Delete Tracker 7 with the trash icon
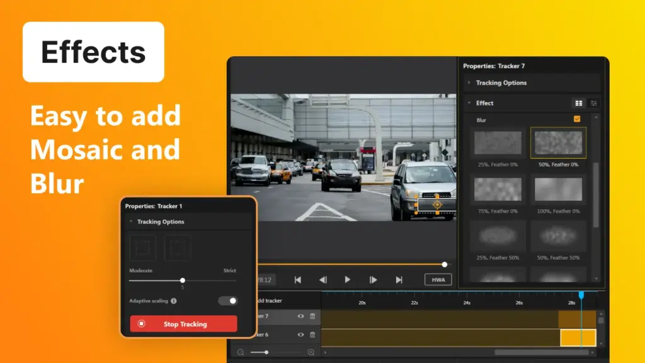Screen dimensions: 645x363 click(313, 317)
